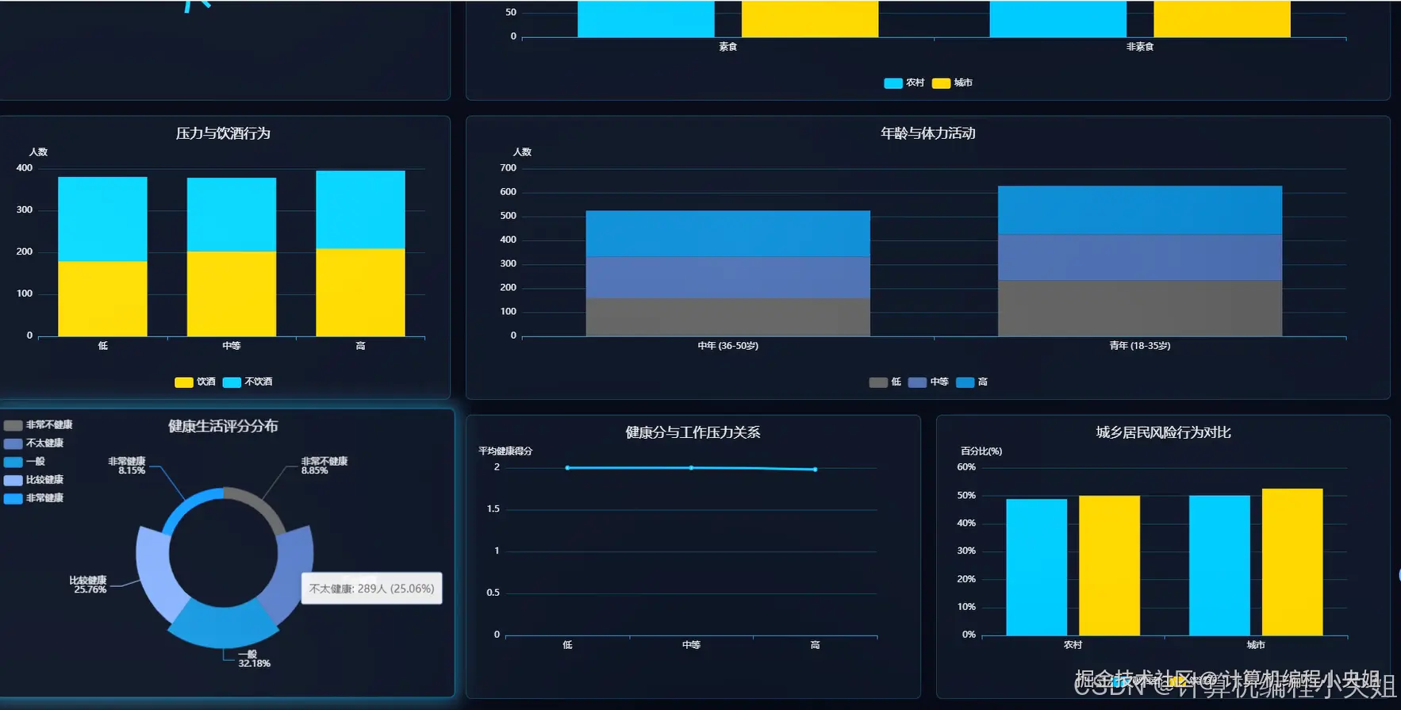Viewport: 1401px width, 710px height.
Task: Toggle 非常健康 in the donut chart legend
Action: [x=33, y=498]
